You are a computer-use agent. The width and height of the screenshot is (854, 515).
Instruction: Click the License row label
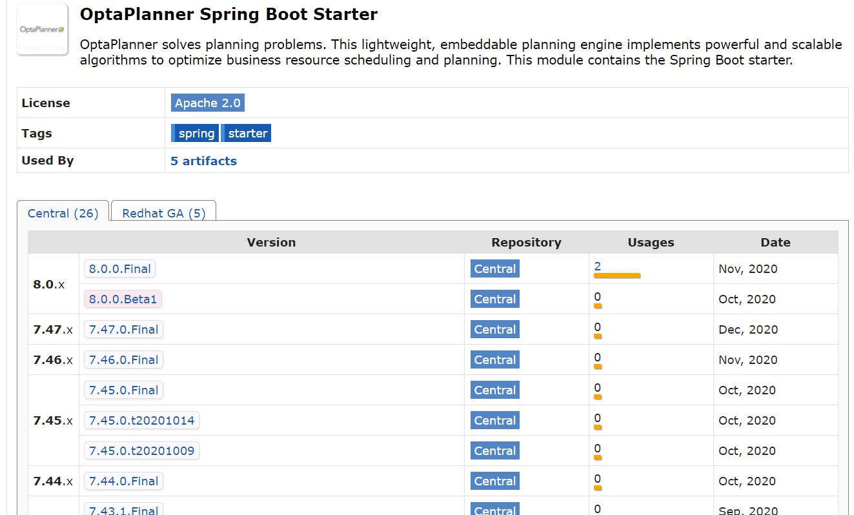[x=46, y=103]
